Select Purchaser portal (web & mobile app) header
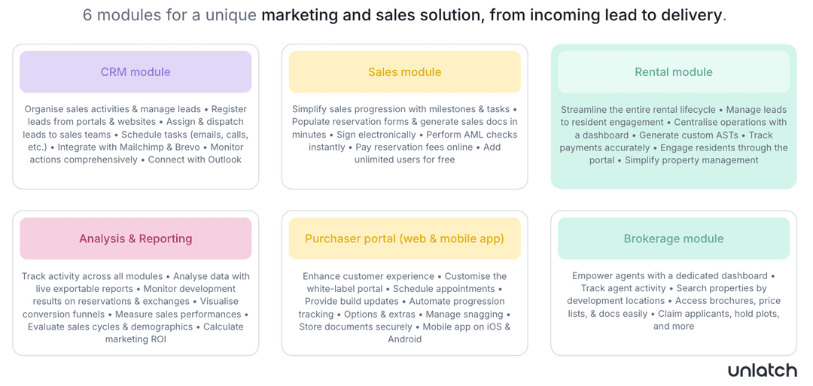813x386 pixels. click(404, 239)
